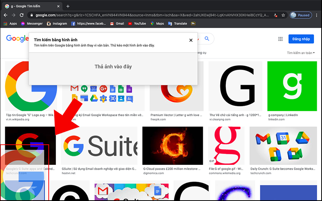Open the purple glowing ring thumbnail
Image resolution: width=322 pixels, height=201 pixels.
coord(235,191)
